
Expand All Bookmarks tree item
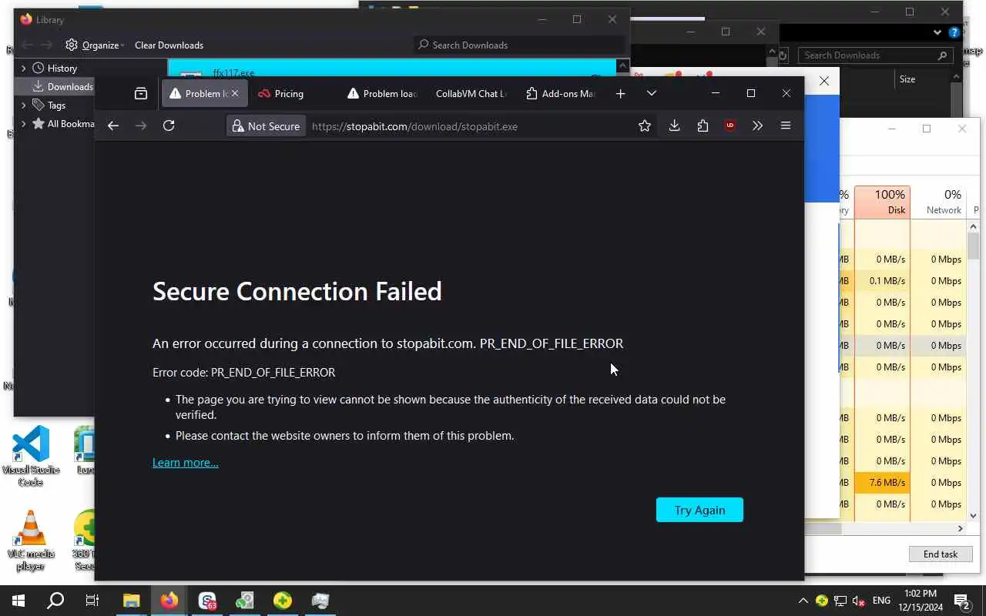tap(23, 123)
